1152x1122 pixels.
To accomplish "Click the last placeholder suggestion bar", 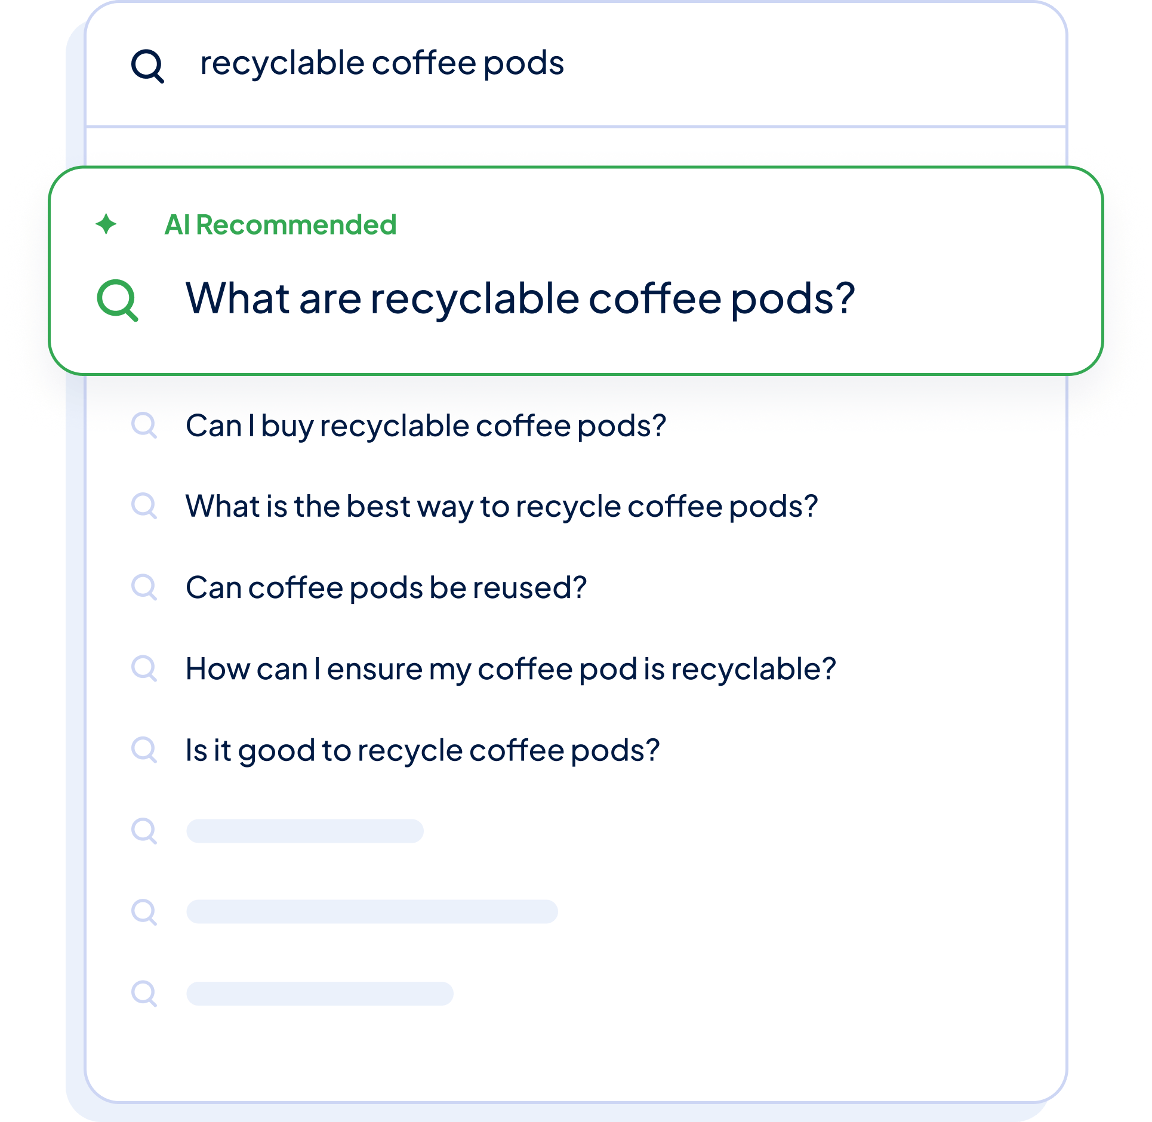I will 320,993.
